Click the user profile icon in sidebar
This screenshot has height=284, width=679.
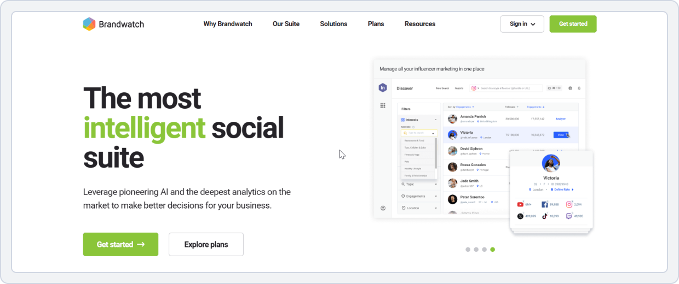[383, 208]
